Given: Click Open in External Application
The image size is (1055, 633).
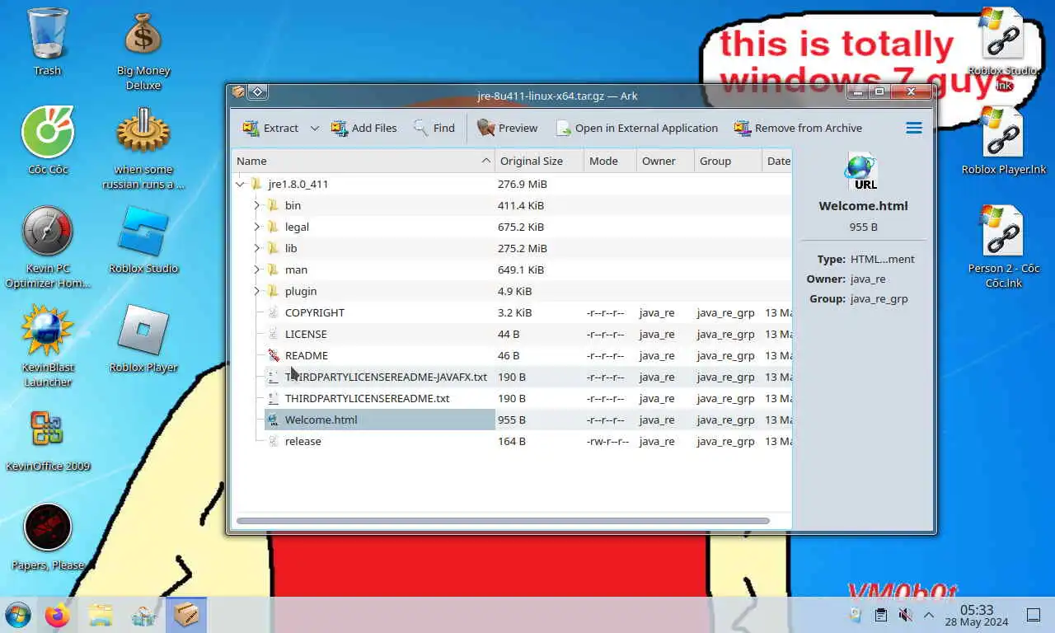Looking at the screenshot, I should point(636,128).
